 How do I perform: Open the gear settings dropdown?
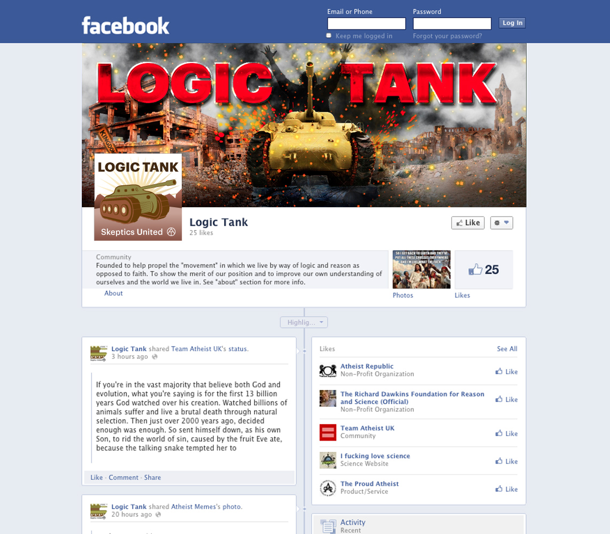coord(501,223)
